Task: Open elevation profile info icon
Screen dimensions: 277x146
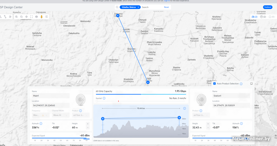Action: pos(185,108)
